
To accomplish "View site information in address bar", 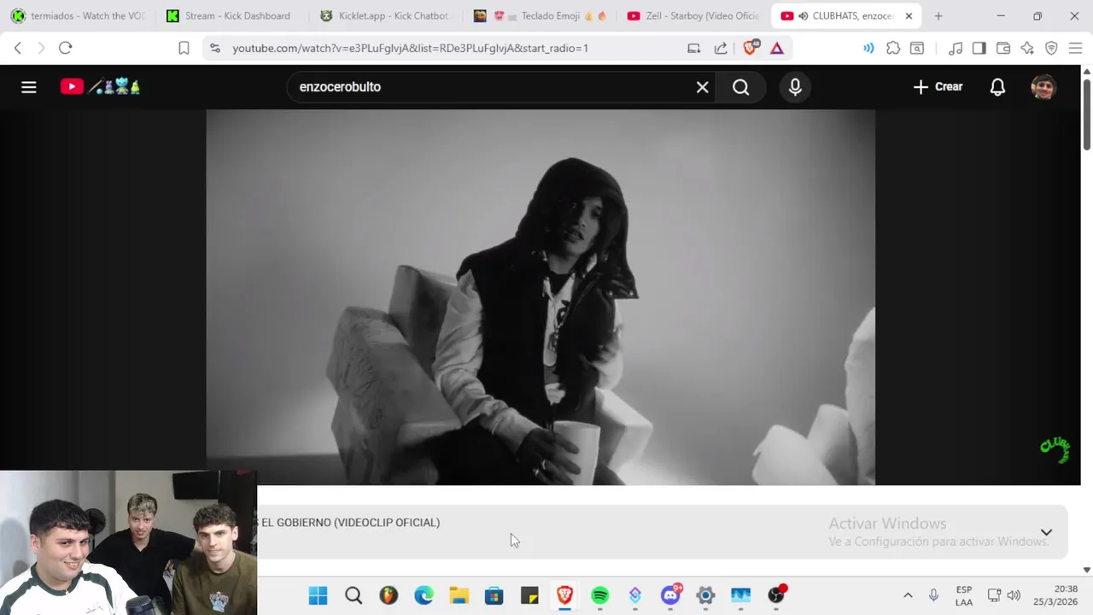I will click(215, 49).
